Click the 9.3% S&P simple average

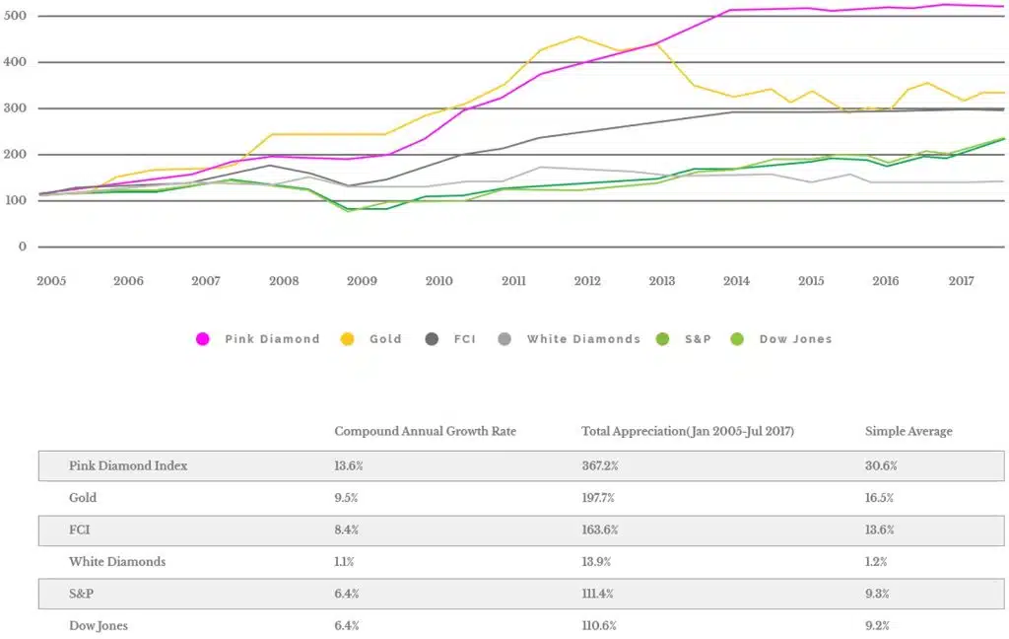[877, 594]
